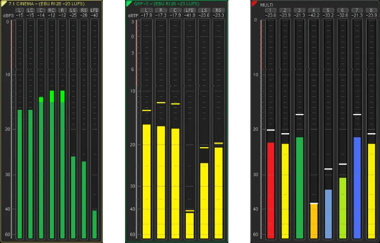This screenshot has width=380, height=243.
Task: Select the C channel label in GRP-3 group
Action: pyautogui.click(x=175, y=10)
